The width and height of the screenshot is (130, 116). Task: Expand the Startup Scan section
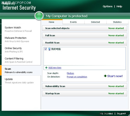[x=84, y=93]
